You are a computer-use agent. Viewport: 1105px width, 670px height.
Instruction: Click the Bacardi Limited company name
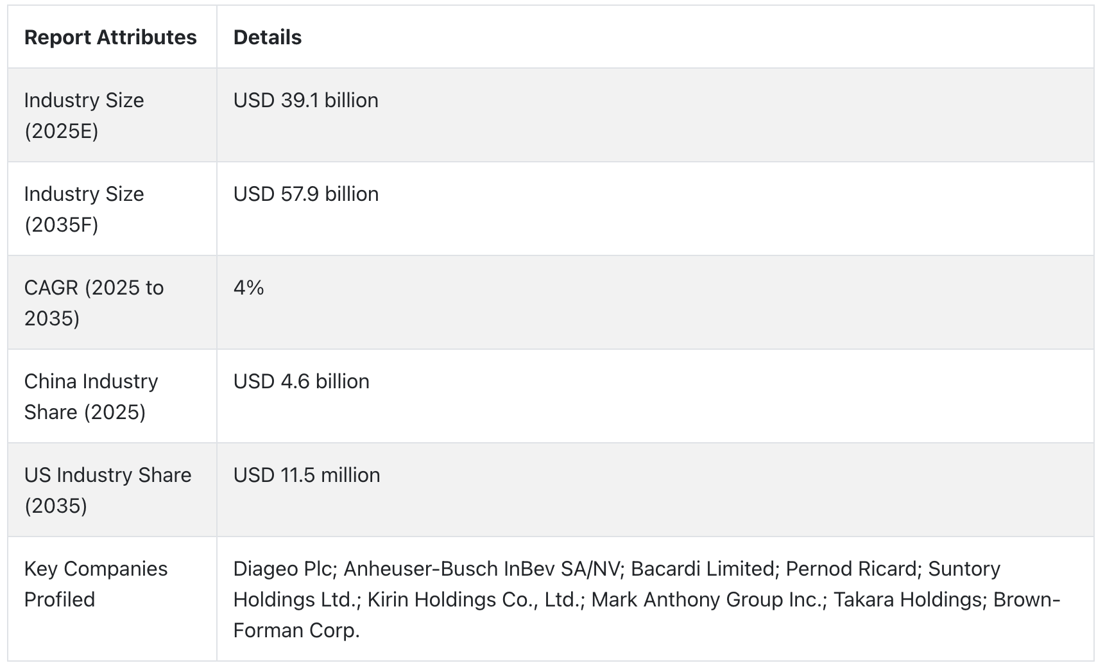click(702, 569)
